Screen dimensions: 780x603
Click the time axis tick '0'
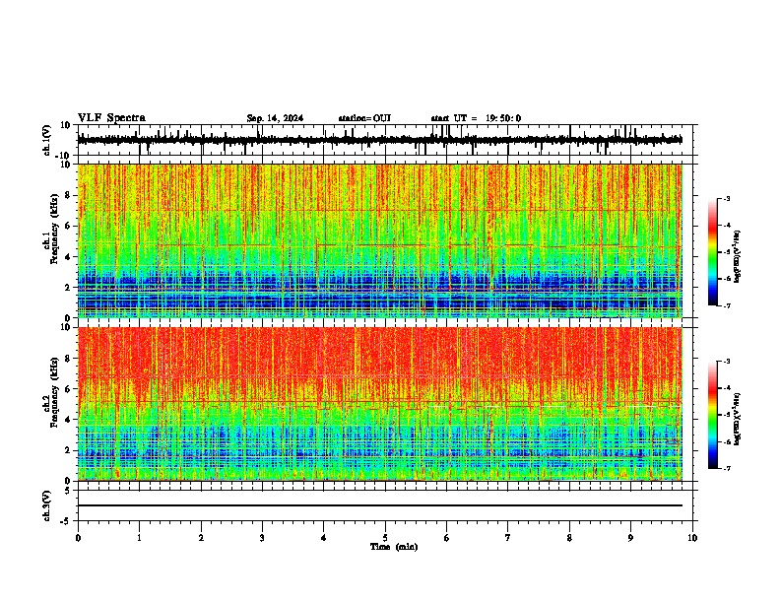pos(78,538)
